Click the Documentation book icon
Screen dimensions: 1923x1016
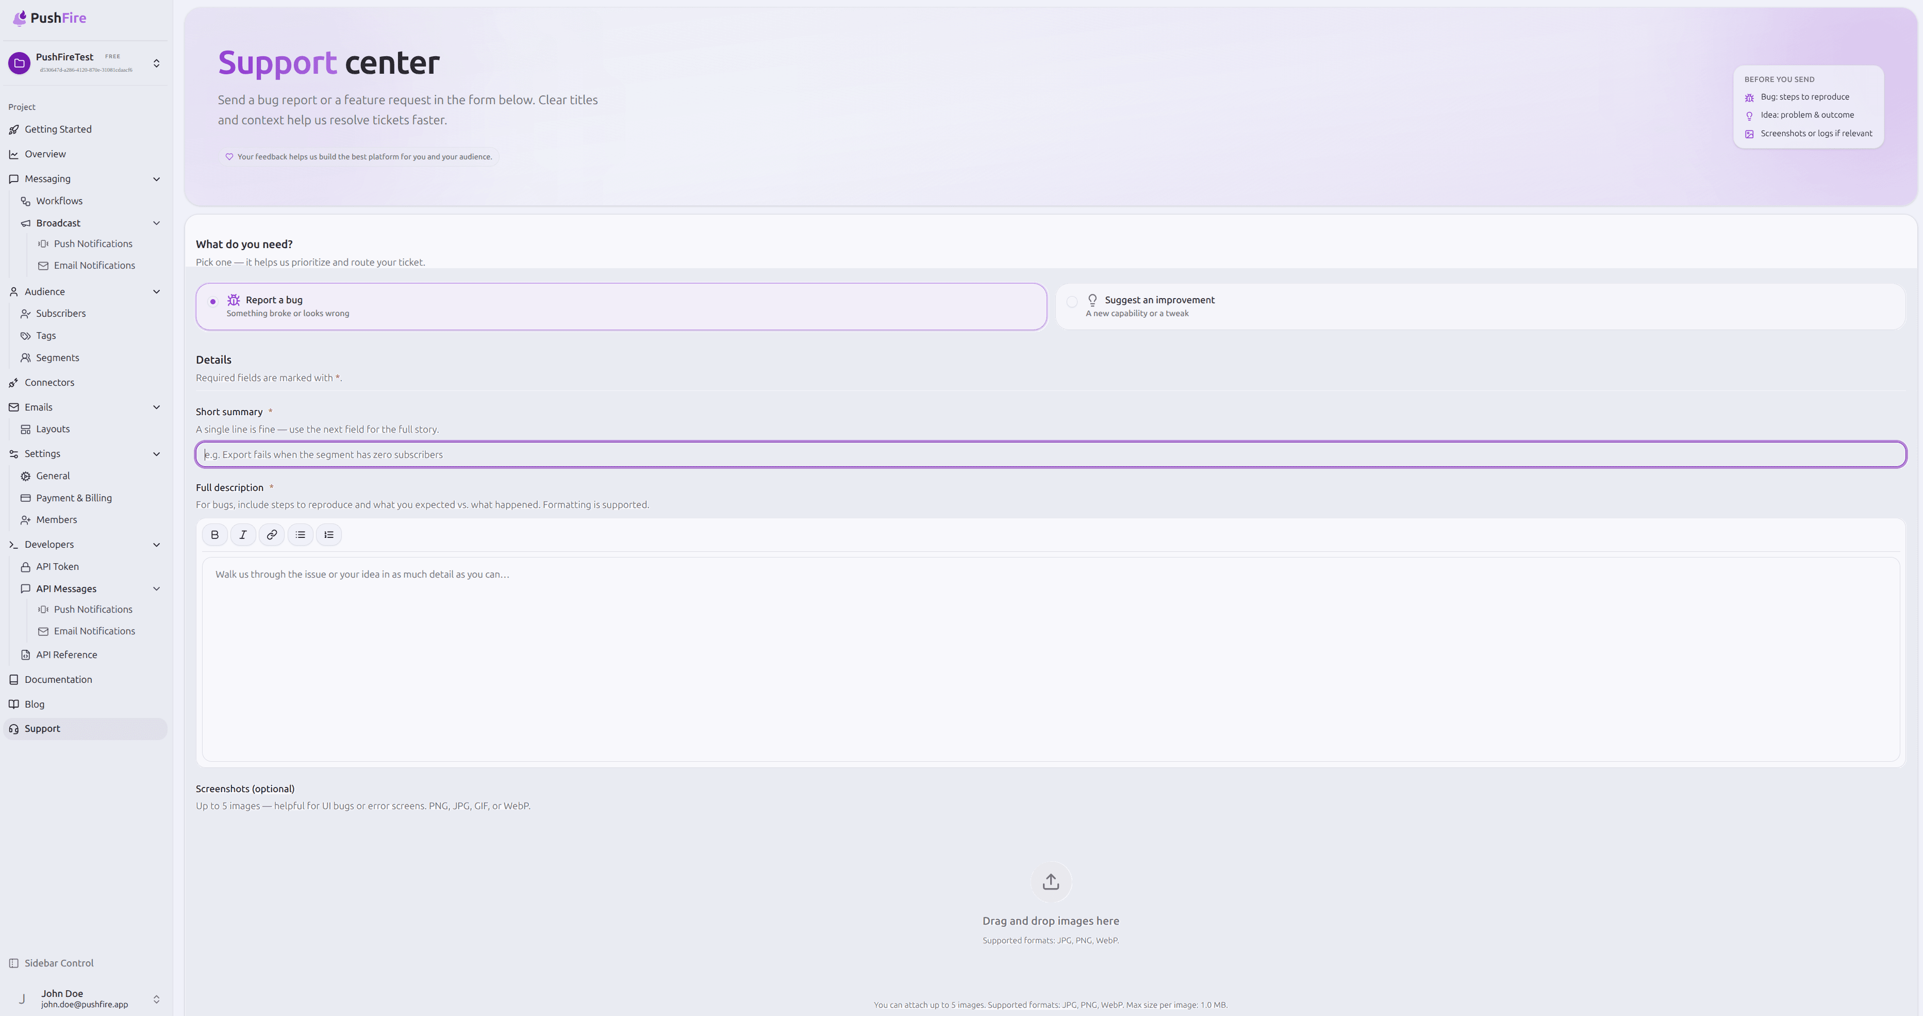coord(13,679)
